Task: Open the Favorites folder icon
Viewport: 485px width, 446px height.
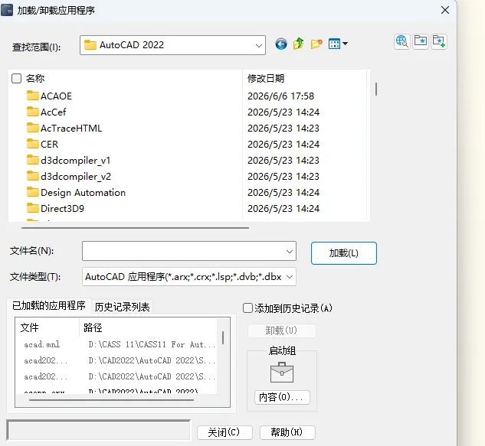Action: click(x=421, y=41)
